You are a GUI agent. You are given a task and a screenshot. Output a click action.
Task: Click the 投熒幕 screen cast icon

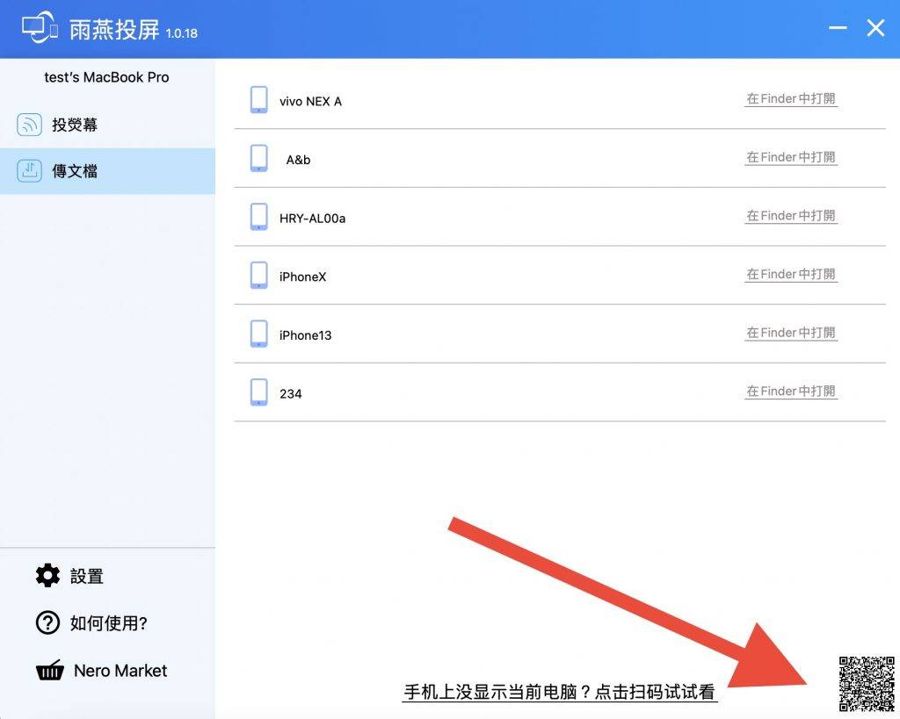click(29, 125)
